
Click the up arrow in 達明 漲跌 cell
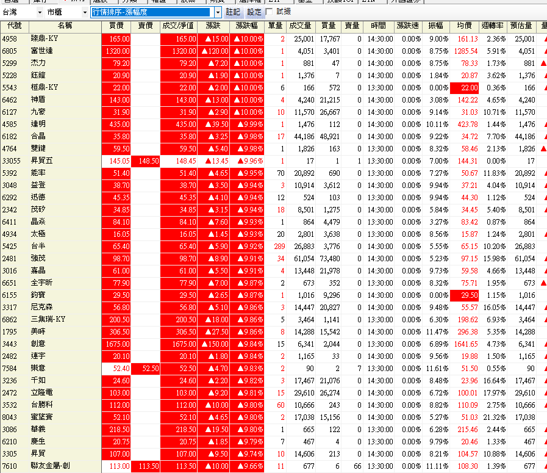tap(209, 125)
